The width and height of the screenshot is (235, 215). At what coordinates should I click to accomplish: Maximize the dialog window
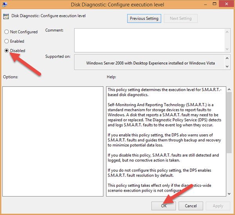(x=215, y=4)
